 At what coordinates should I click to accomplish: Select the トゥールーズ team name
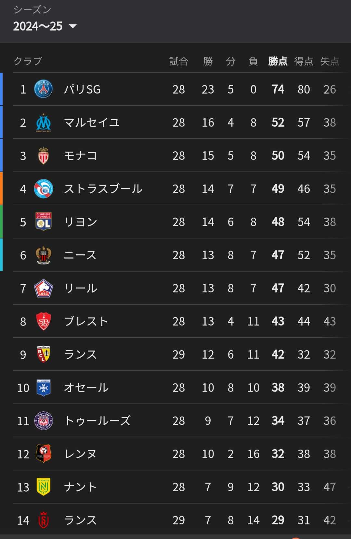(97, 421)
